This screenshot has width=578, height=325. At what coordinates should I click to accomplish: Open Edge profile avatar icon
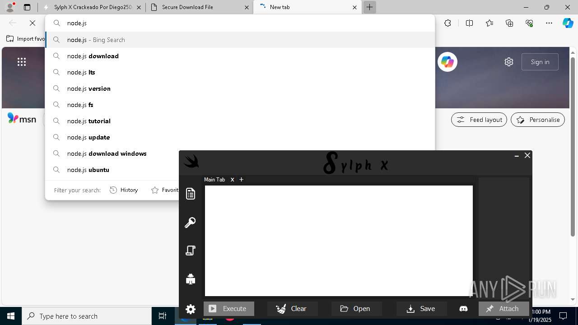pyautogui.click(x=9, y=7)
